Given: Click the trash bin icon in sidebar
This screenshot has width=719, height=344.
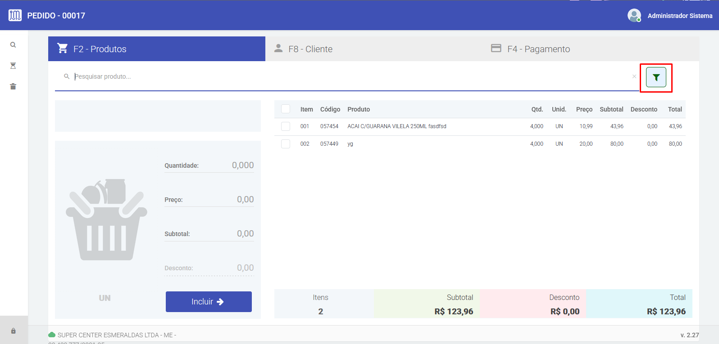Looking at the screenshot, I should tap(13, 86).
